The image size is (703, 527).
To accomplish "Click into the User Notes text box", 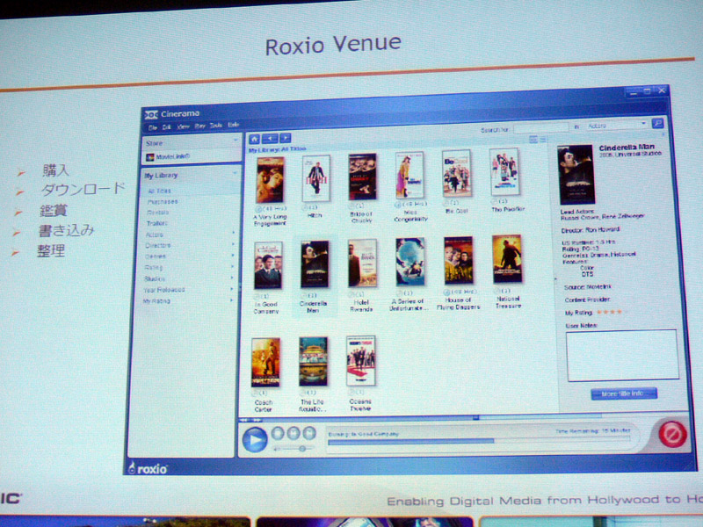I will tap(622, 356).
